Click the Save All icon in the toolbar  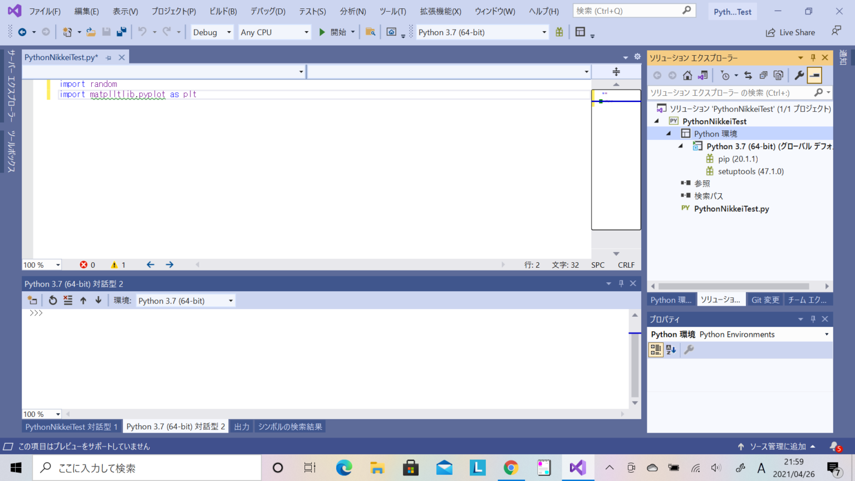120,32
